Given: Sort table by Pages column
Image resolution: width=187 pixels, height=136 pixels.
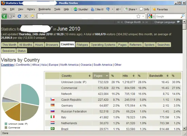Looking at the screenshot, I should [101, 76].
